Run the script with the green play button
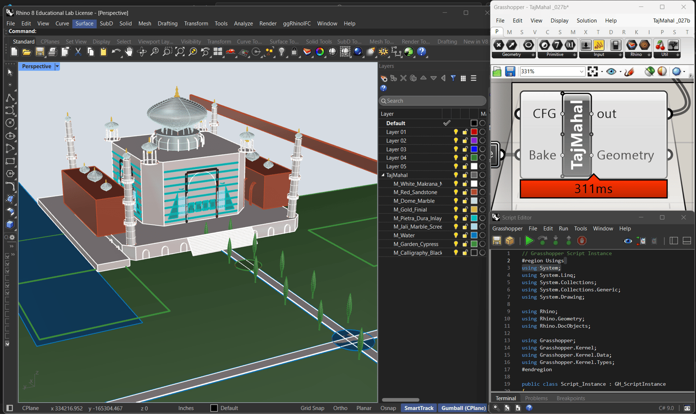The width and height of the screenshot is (696, 414). 529,241
